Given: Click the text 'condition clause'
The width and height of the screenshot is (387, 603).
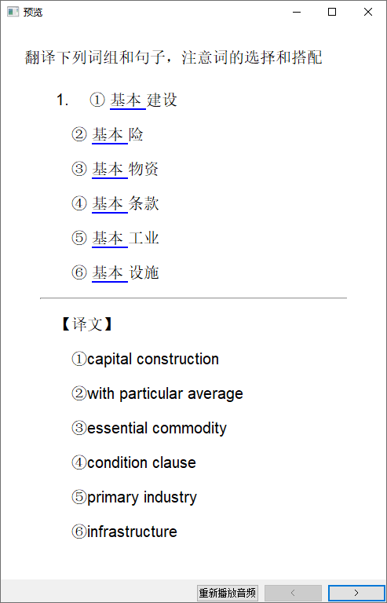Looking at the screenshot, I should 141,462.
